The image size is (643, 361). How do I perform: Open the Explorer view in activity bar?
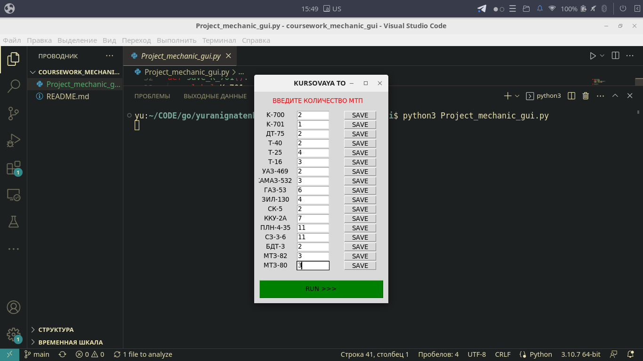pos(14,59)
